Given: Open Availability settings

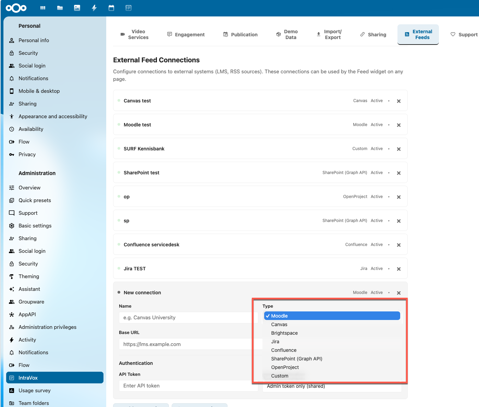Looking at the screenshot, I should tap(55, 129).
